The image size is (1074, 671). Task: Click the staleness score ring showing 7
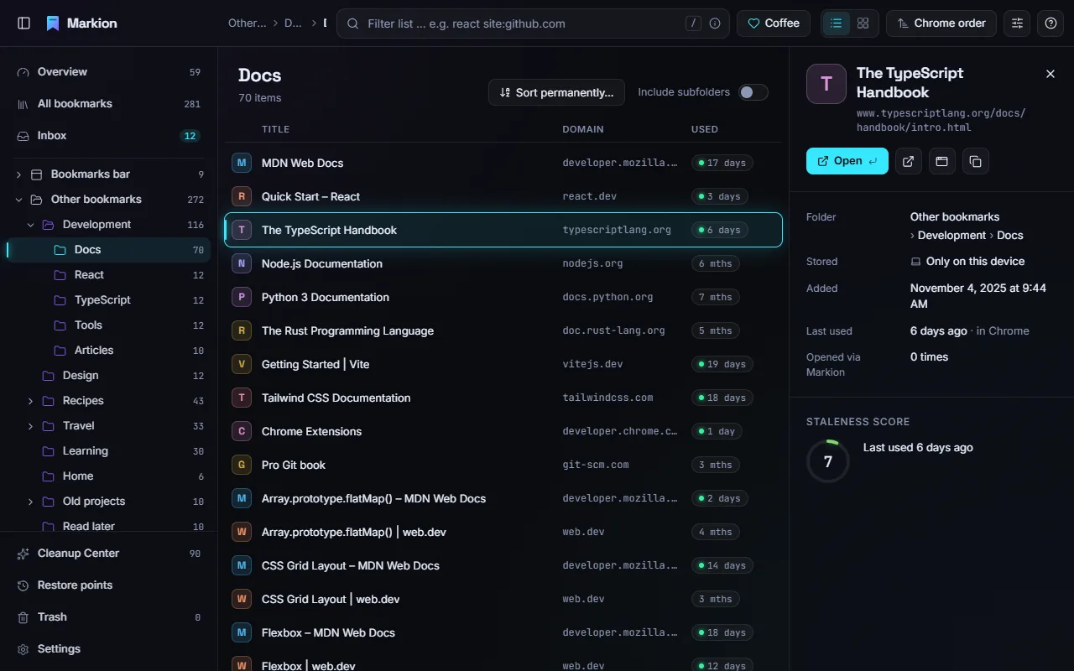tap(828, 461)
